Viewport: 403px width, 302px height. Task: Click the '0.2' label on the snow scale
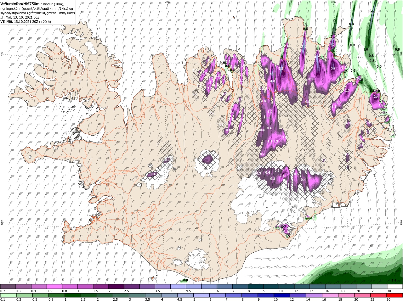click(3, 291)
